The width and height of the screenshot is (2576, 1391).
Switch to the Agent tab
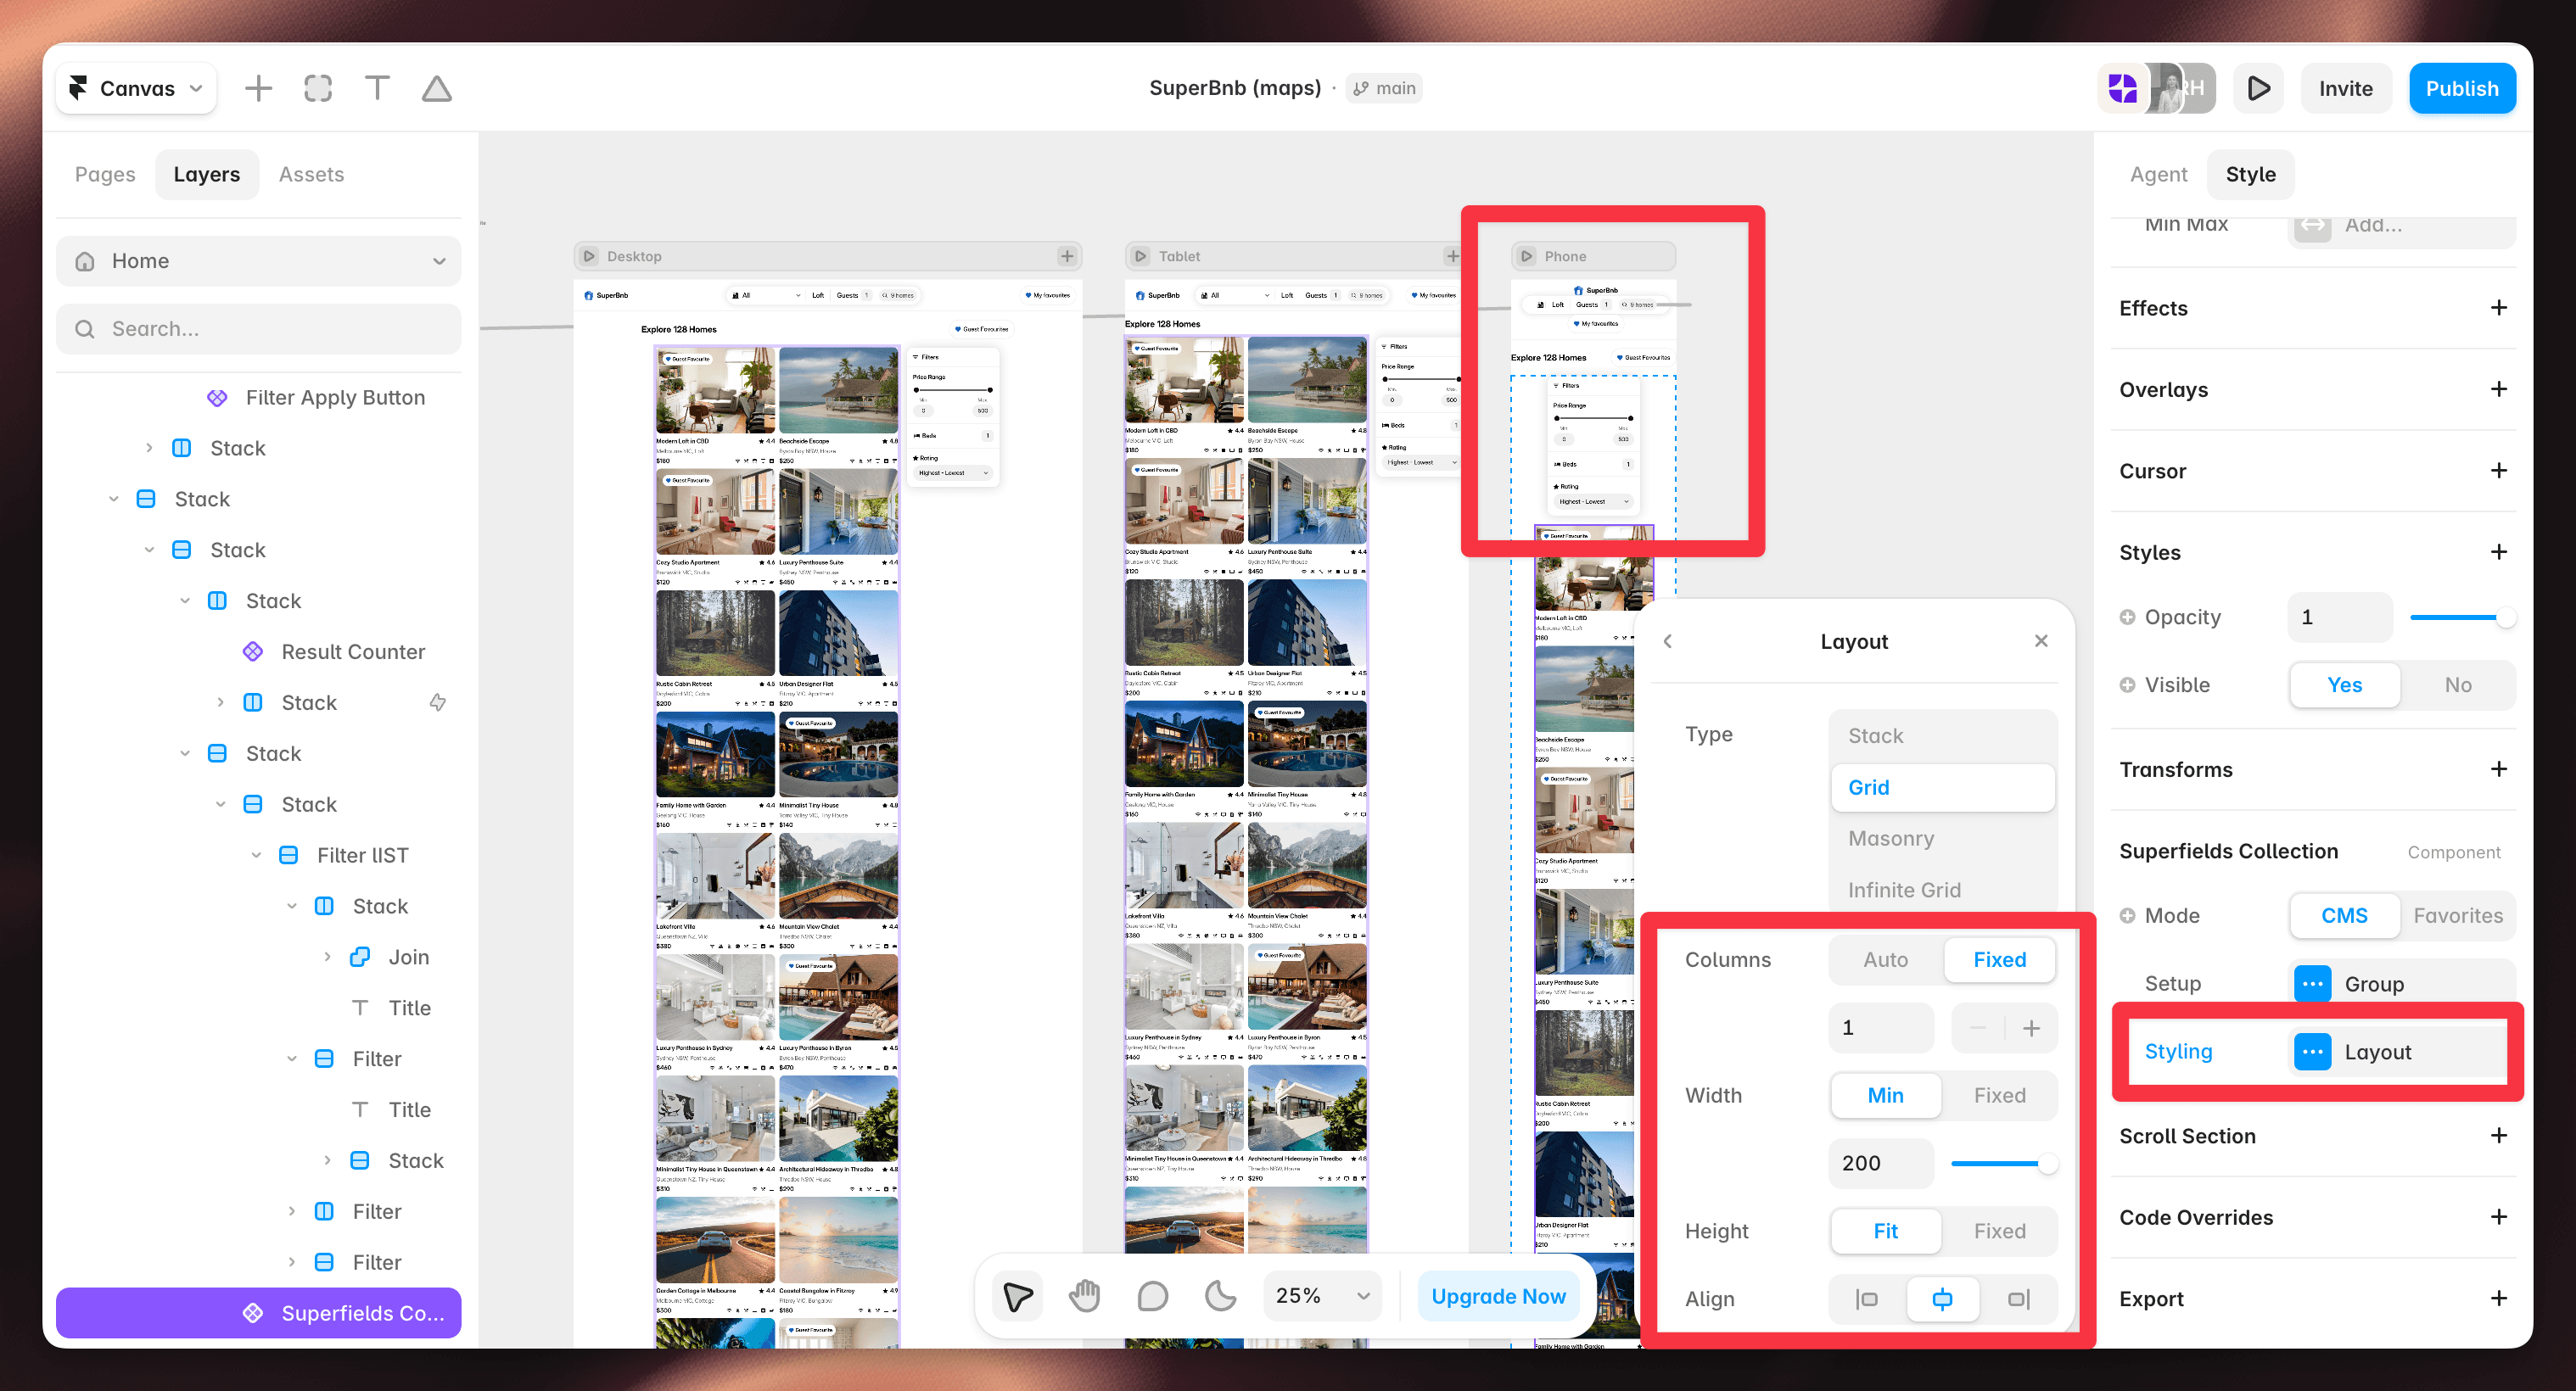pyautogui.click(x=2158, y=174)
